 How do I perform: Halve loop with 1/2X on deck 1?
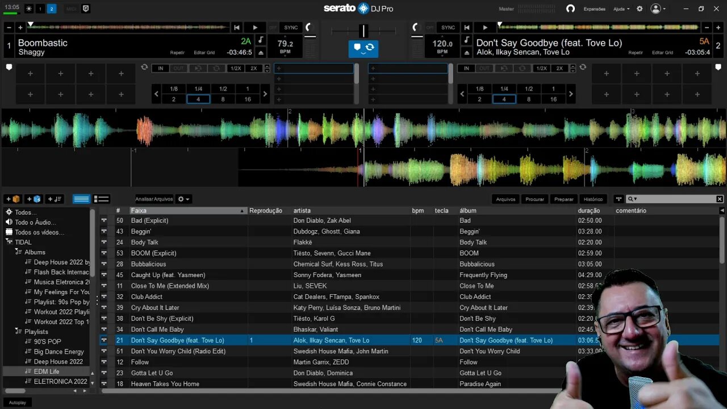tap(235, 68)
